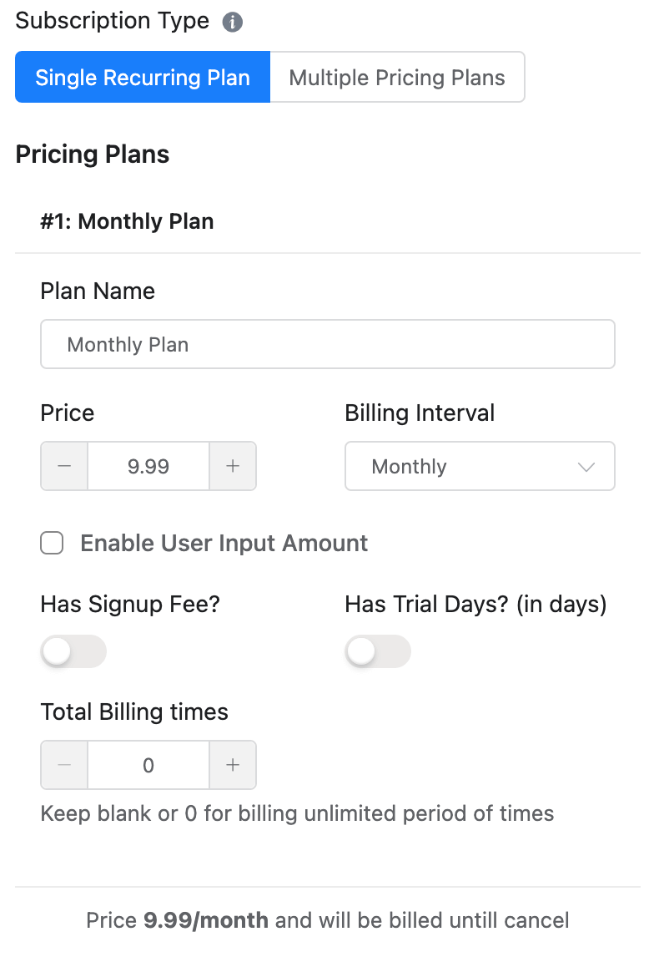The image size is (659, 957).
Task: Click the Enable User Input Amount label
Action: [224, 544]
